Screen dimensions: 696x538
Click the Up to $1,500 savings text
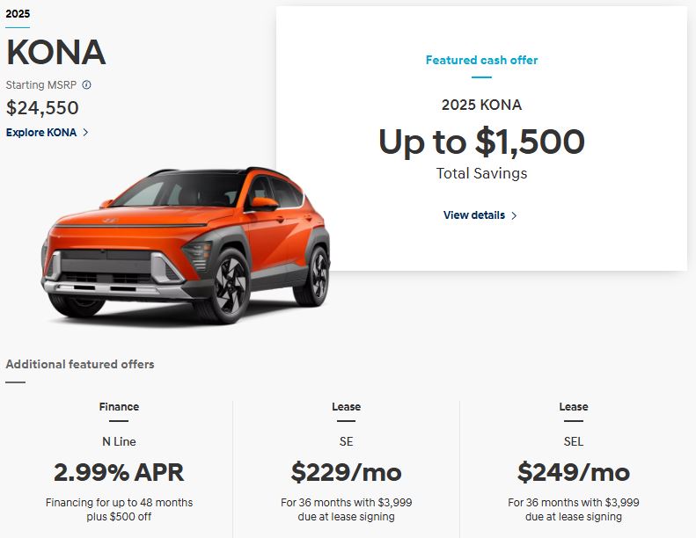(481, 142)
